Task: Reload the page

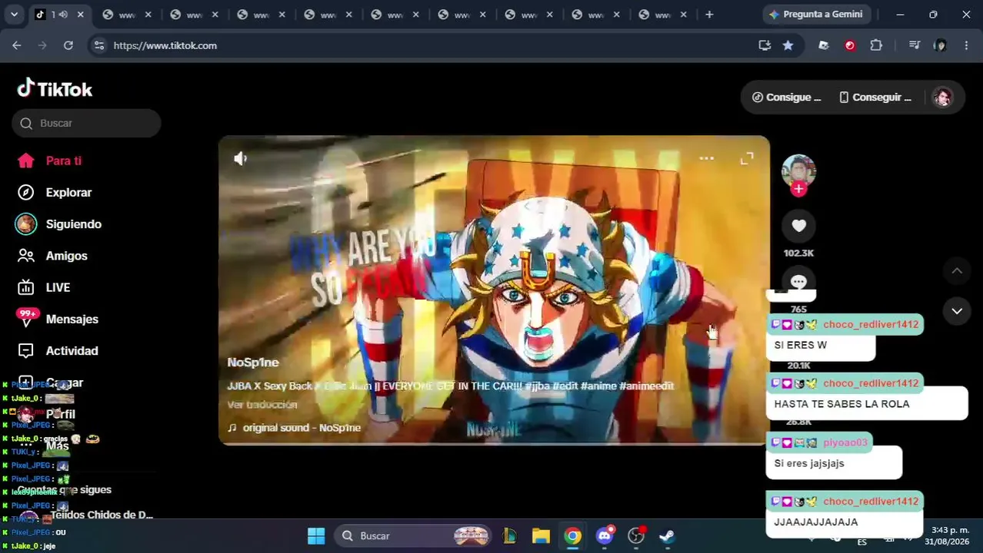Action: coord(68,45)
